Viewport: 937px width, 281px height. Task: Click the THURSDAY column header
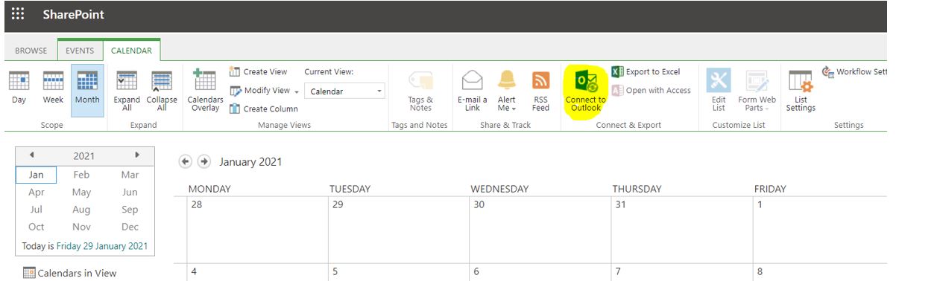point(637,189)
